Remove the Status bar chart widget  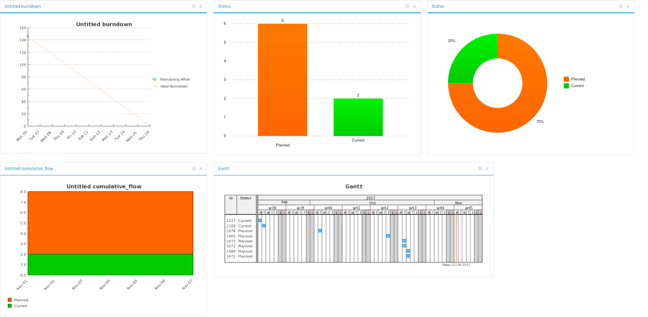tap(414, 6)
